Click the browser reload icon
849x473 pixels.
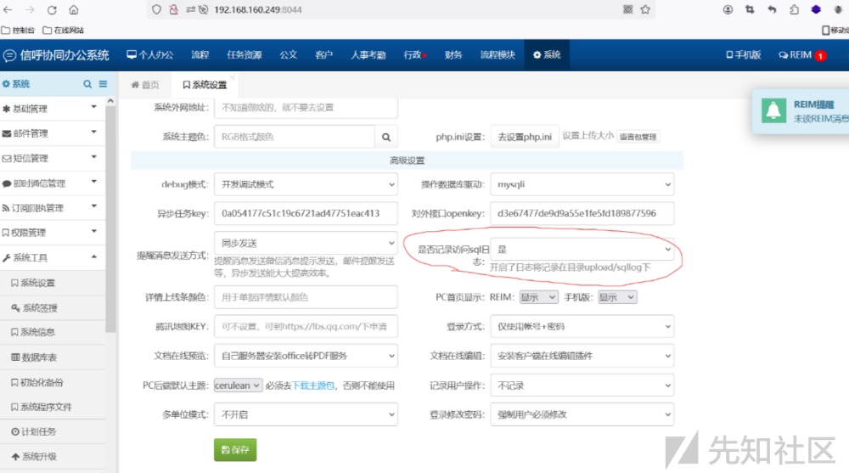point(52,10)
